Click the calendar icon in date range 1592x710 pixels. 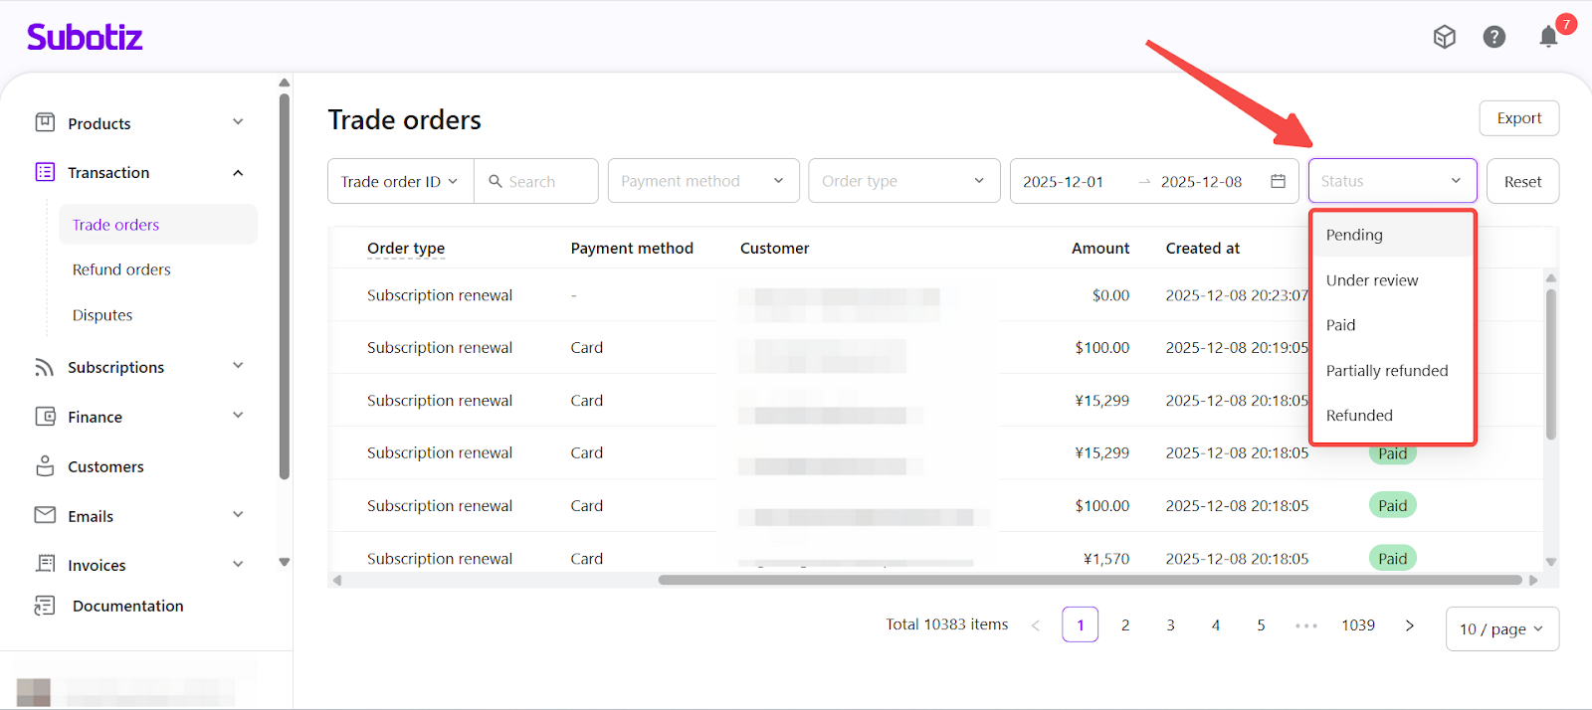tap(1278, 181)
